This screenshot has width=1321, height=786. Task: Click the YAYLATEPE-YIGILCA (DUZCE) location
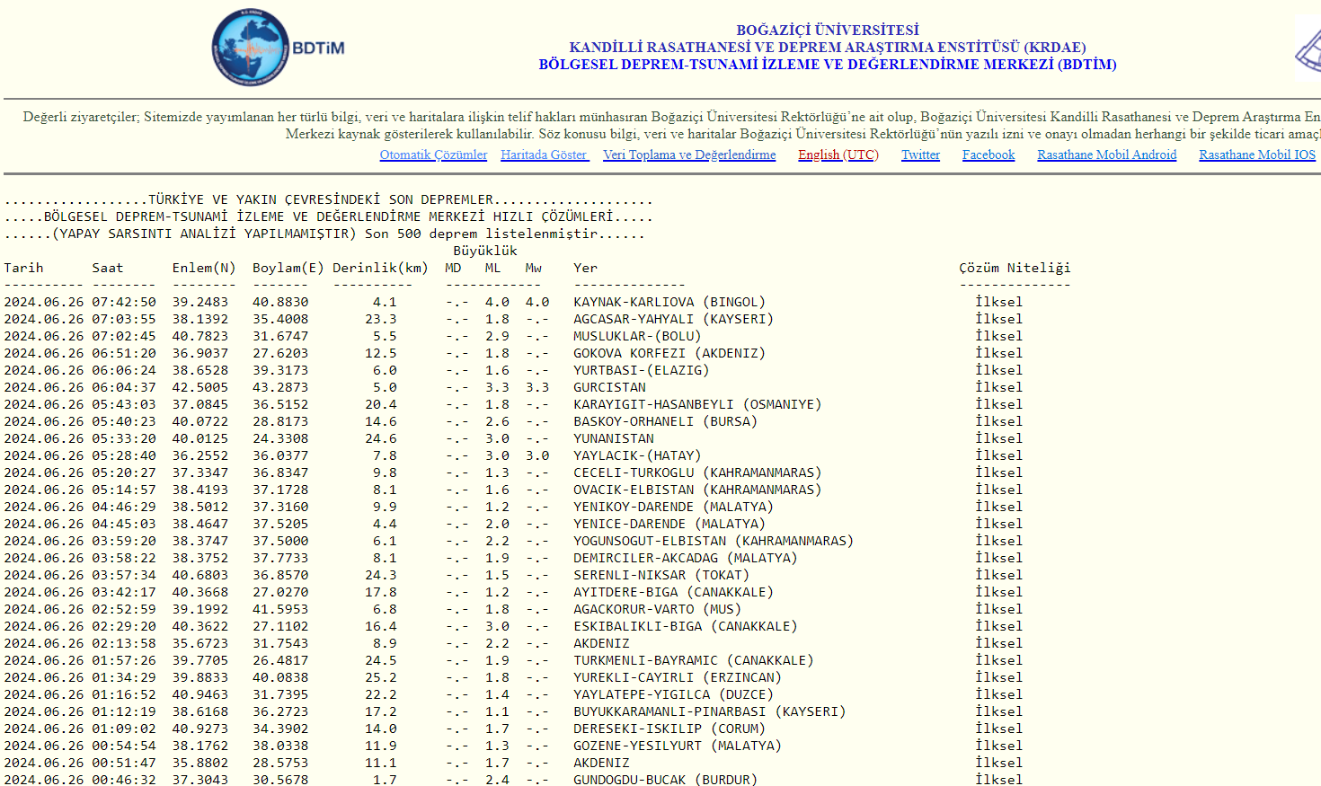point(673,694)
